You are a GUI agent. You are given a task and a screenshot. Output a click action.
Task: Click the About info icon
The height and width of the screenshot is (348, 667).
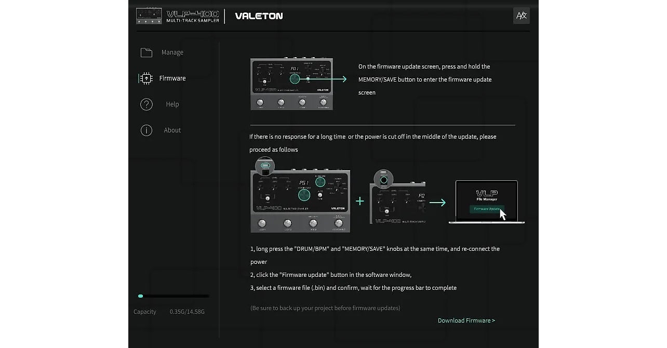click(x=146, y=130)
